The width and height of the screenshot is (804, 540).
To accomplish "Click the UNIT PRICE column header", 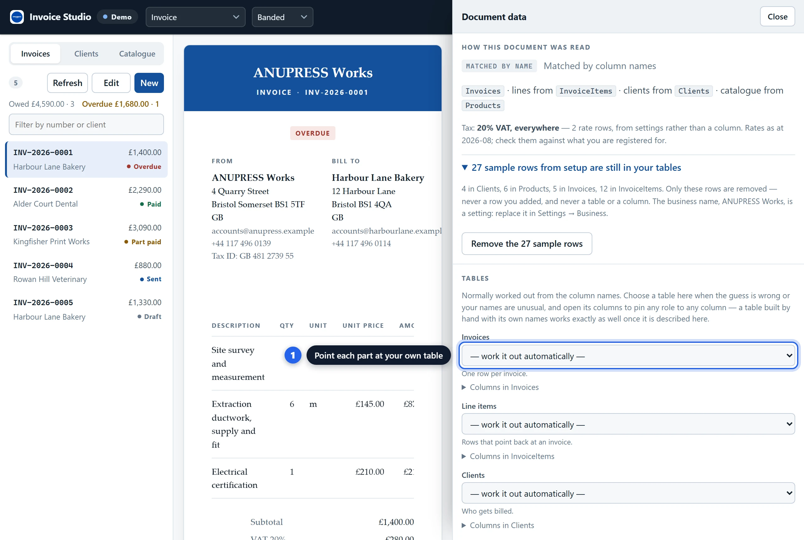I will (x=363, y=326).
